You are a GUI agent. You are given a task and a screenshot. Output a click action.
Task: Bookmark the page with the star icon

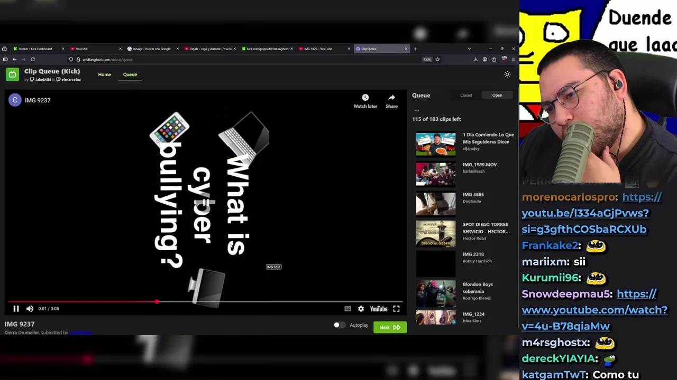(x=437, y=60)
